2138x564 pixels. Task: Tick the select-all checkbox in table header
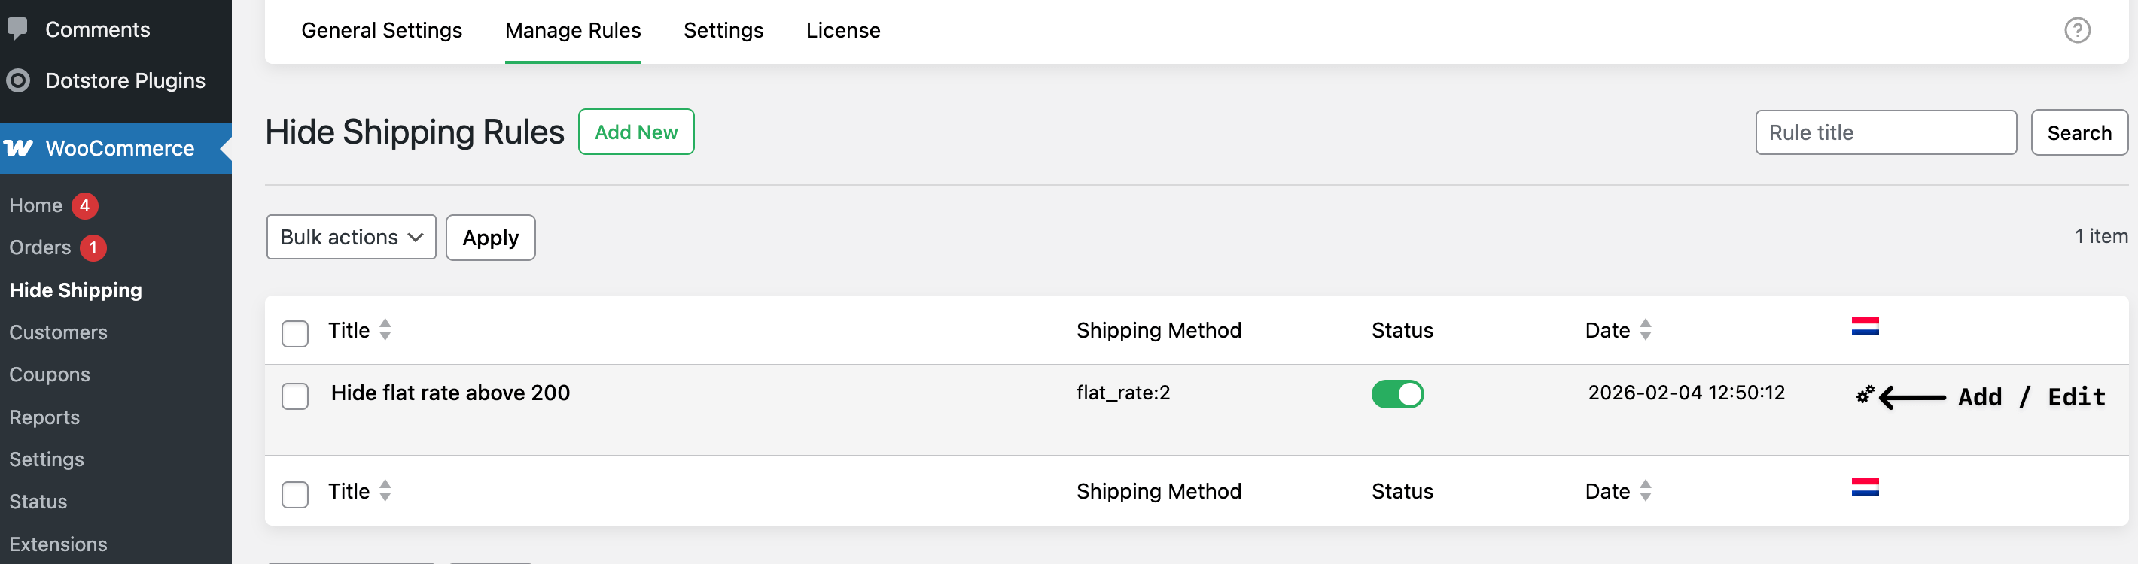294,332
